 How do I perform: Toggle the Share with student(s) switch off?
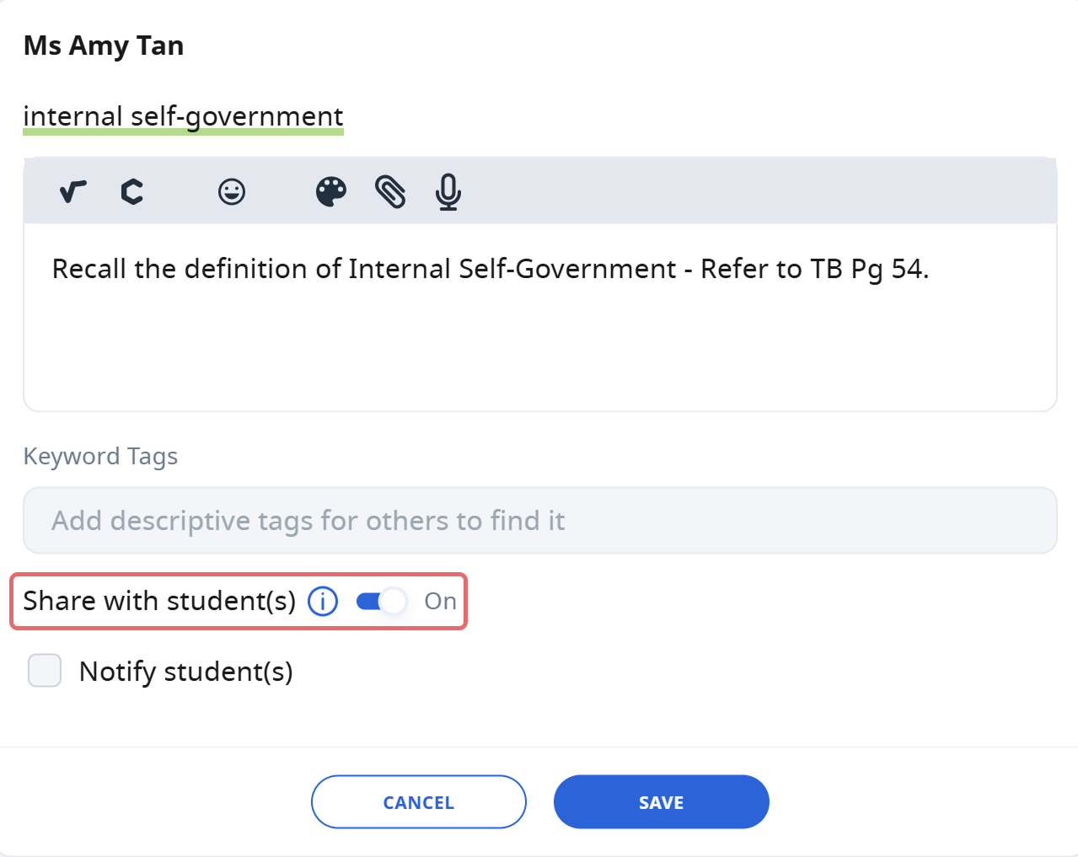tap(382, 602)
